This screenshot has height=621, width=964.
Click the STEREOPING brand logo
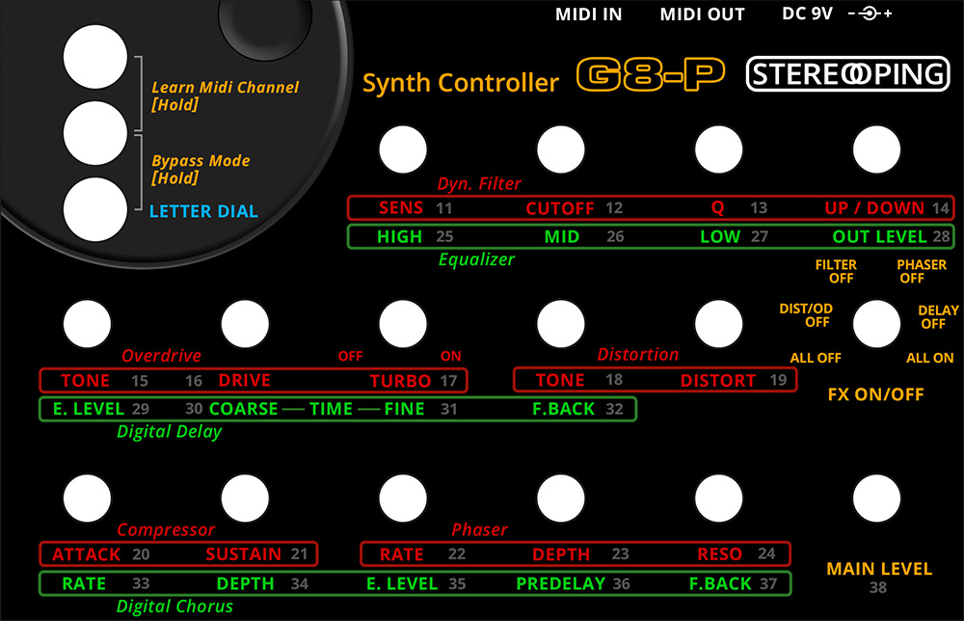[848, 74]
